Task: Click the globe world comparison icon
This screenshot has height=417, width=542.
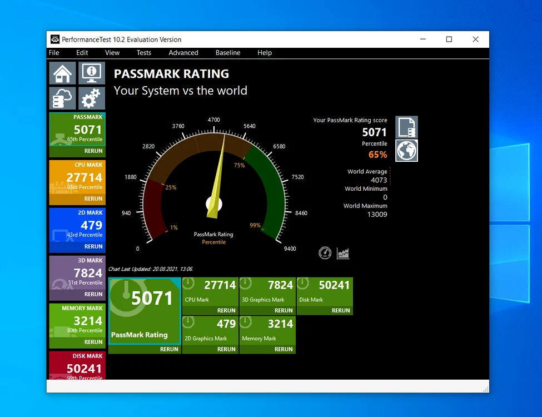Action: (406, 151)
